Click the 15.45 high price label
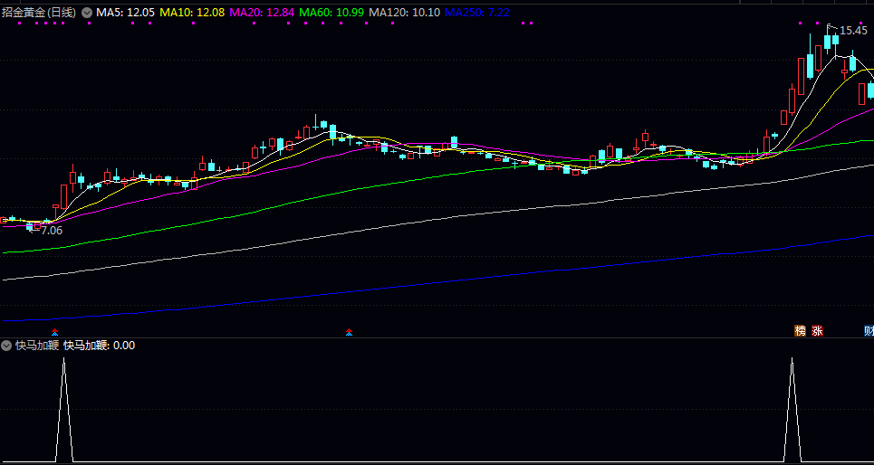Screen dimensions: 874x465 point(853,31)
